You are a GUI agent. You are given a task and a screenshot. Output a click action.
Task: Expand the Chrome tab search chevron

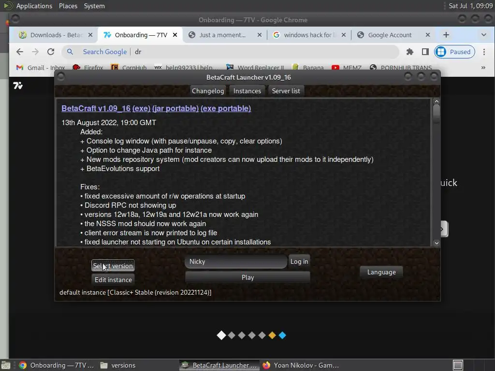[483, 35]
